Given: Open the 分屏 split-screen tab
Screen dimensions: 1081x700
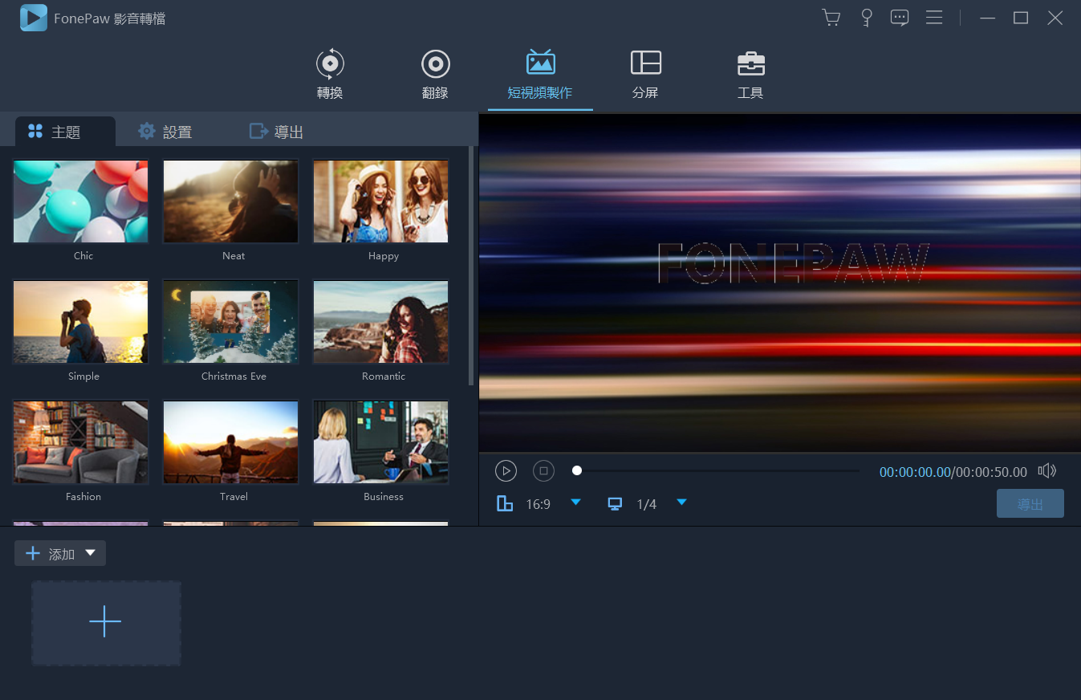Looking at the screenshot, I should click(645, 75).
